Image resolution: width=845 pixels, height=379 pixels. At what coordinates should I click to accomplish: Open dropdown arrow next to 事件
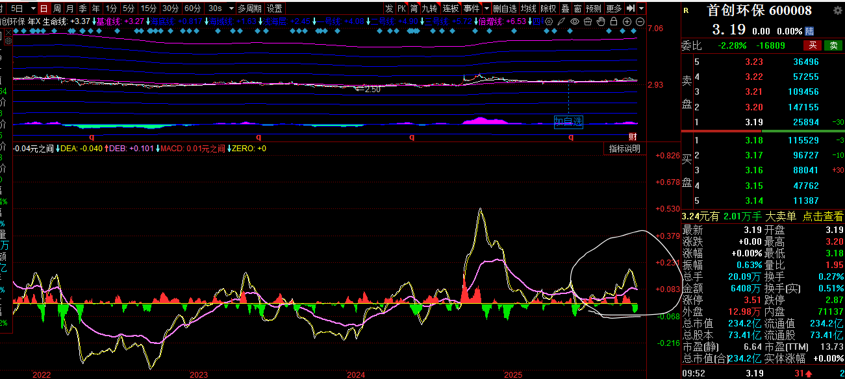(486, 8)
